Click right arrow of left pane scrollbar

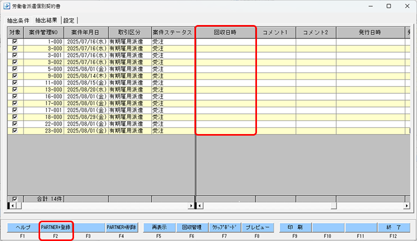191,206
